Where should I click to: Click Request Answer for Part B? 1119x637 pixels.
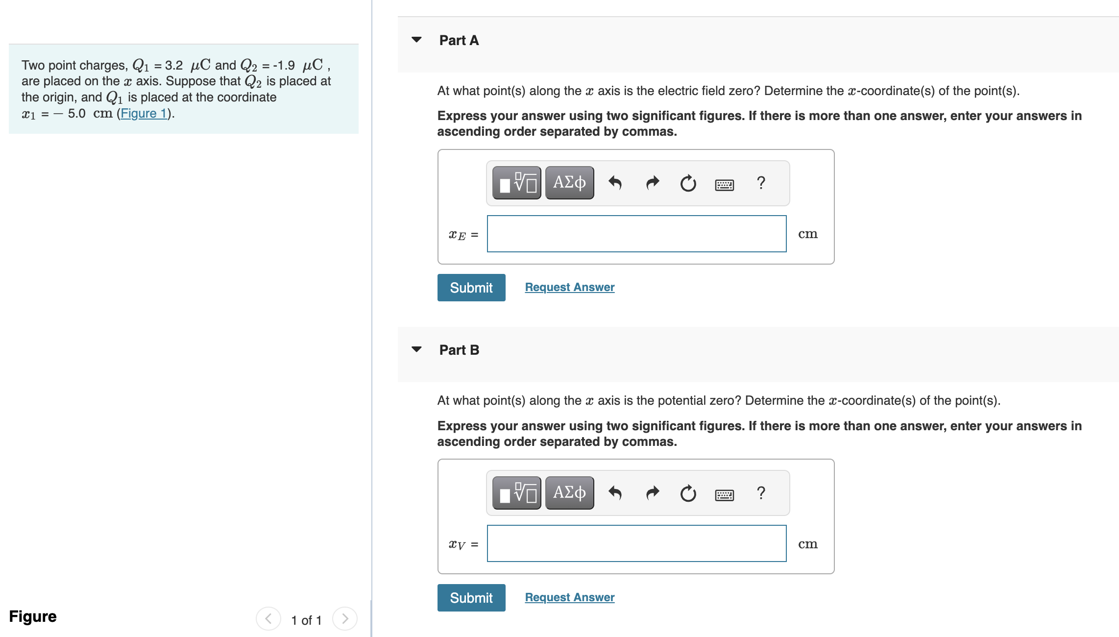click(x=569, y=597)
